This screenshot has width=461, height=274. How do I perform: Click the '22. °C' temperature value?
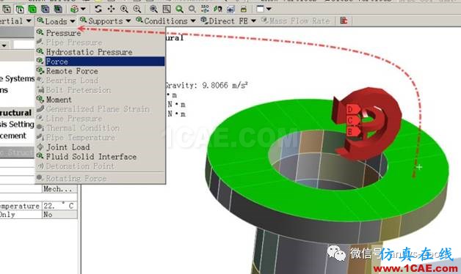click(x=59, y=206)
